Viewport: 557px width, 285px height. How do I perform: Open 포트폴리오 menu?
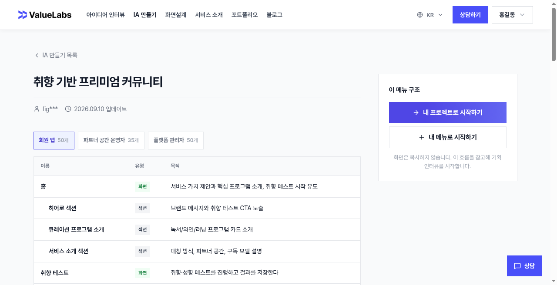tap(245, 15)
